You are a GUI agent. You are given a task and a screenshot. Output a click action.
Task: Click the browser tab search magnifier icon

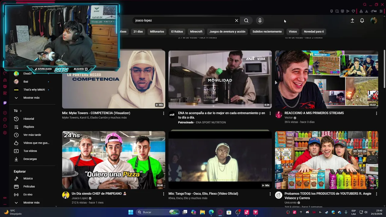coord(365,5)
